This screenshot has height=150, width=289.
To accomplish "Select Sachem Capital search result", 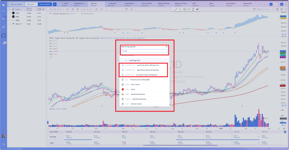I will tap(144, 104).
